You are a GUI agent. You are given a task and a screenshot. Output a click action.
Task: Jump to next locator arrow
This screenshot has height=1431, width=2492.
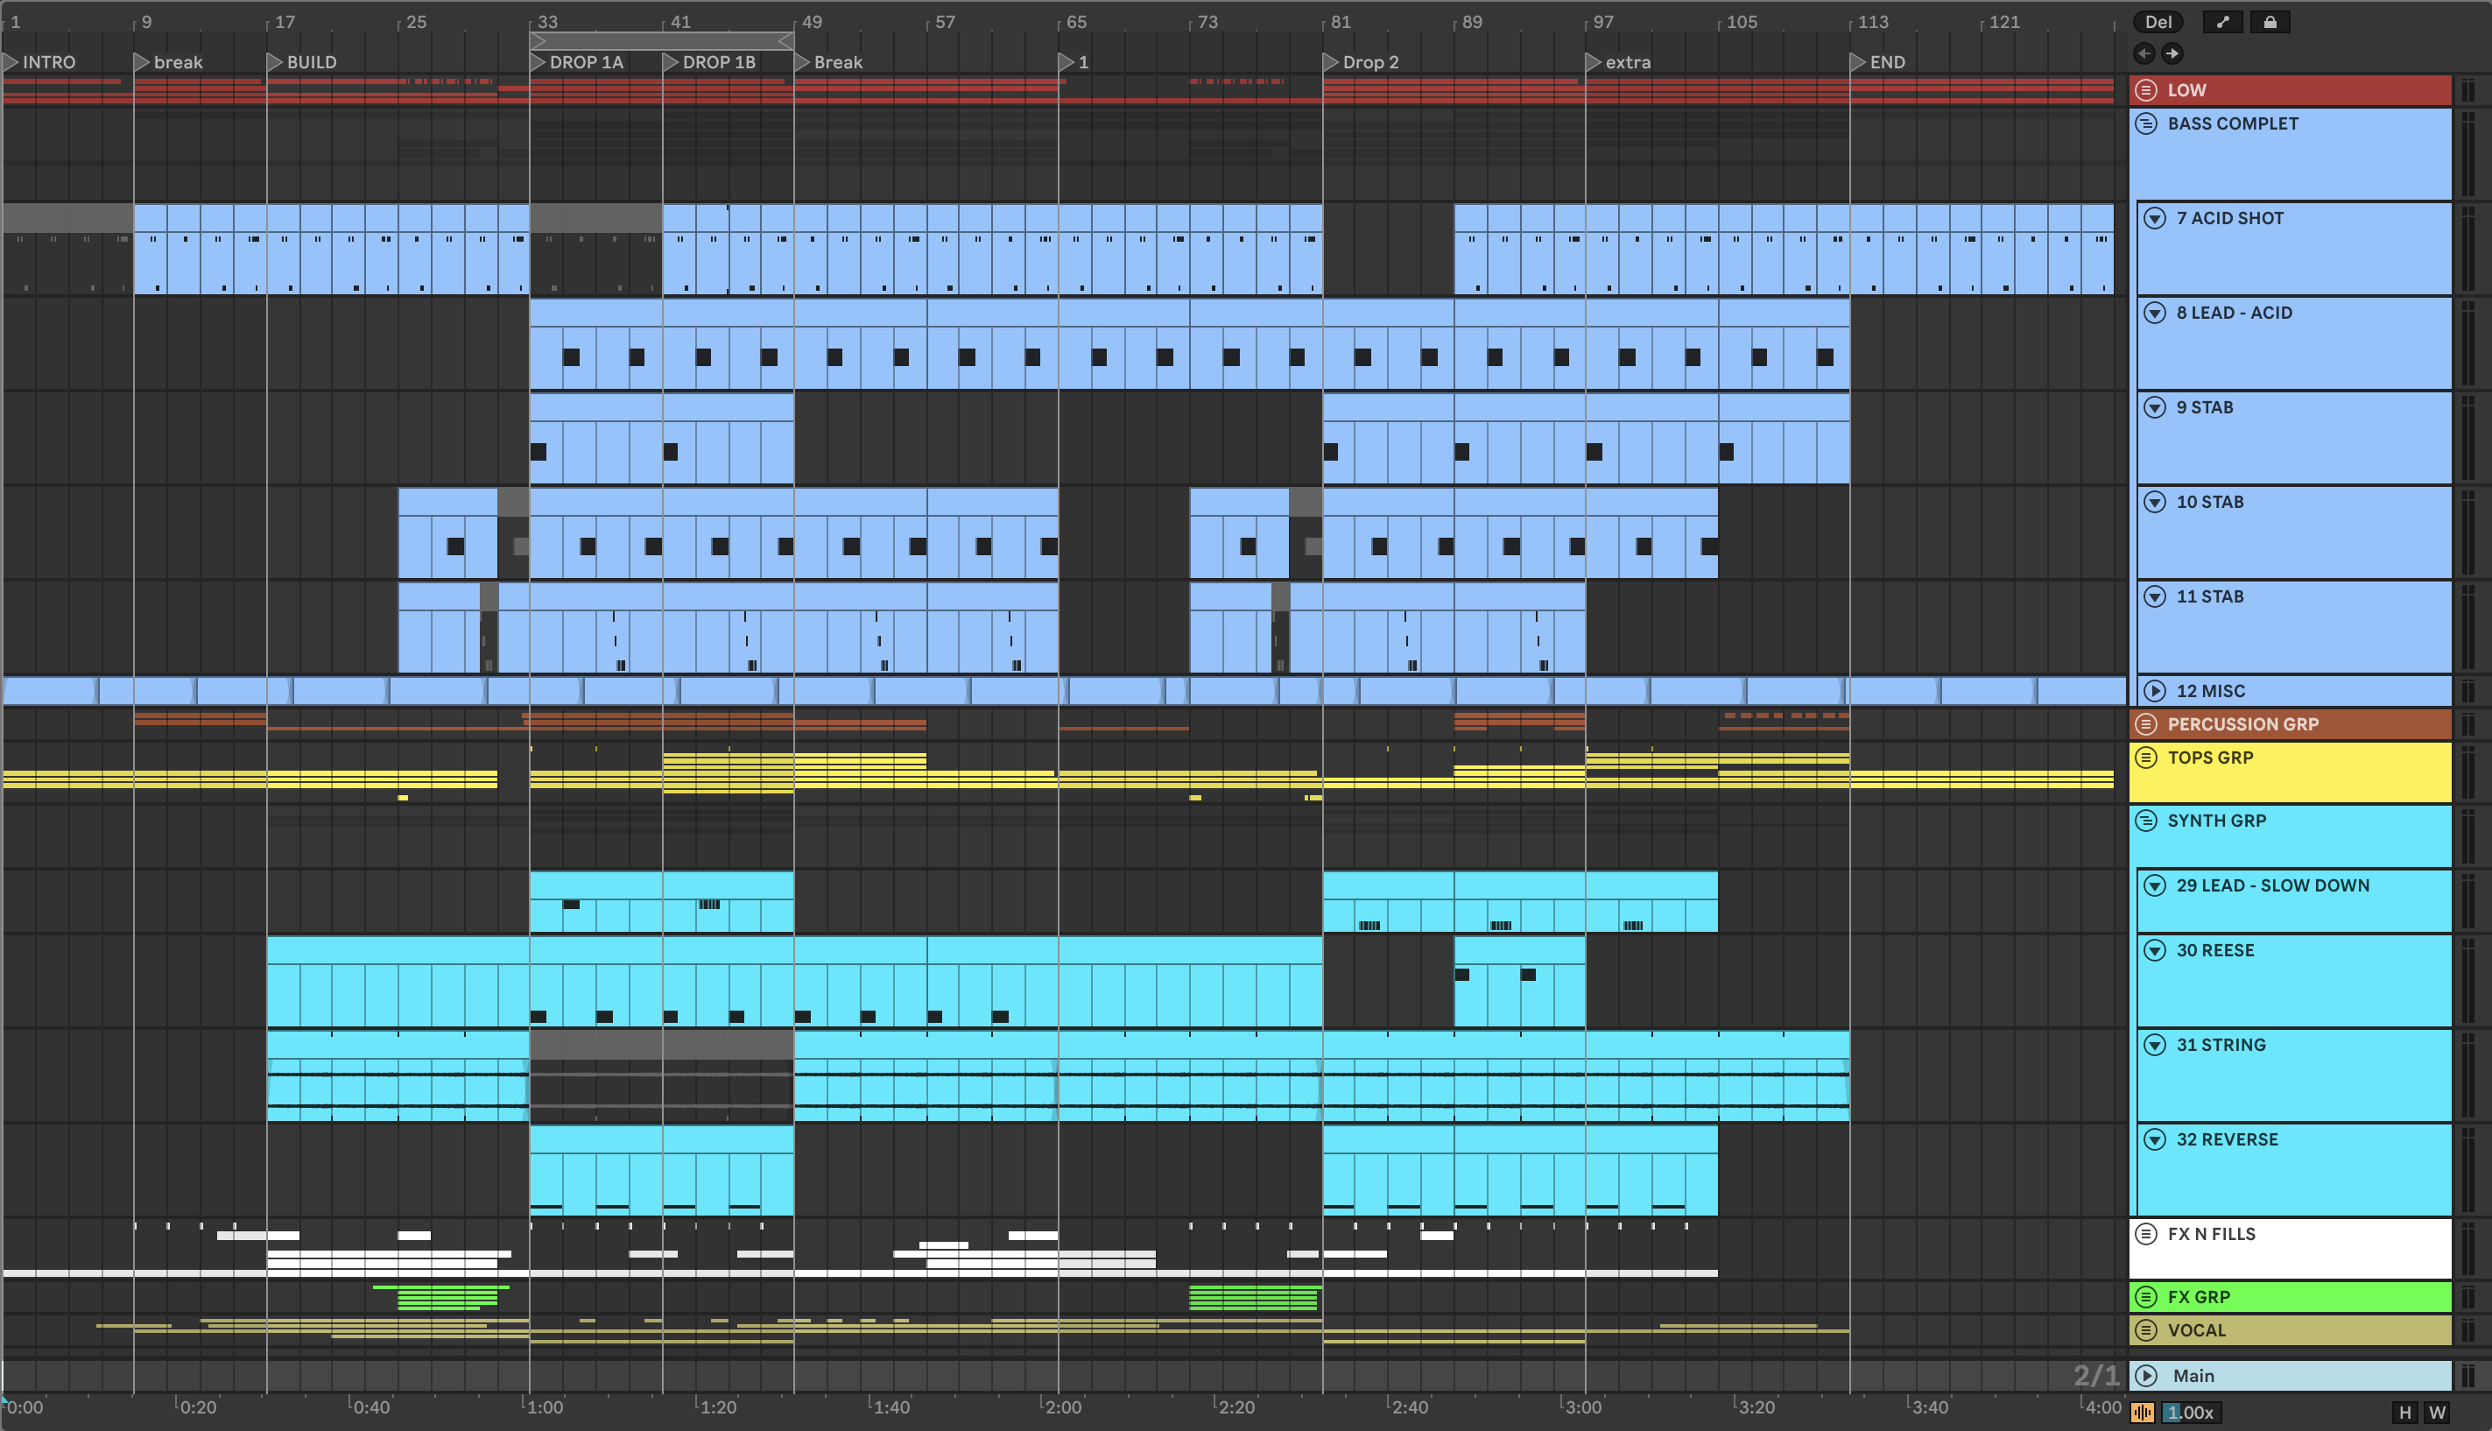coord(2172,53)
